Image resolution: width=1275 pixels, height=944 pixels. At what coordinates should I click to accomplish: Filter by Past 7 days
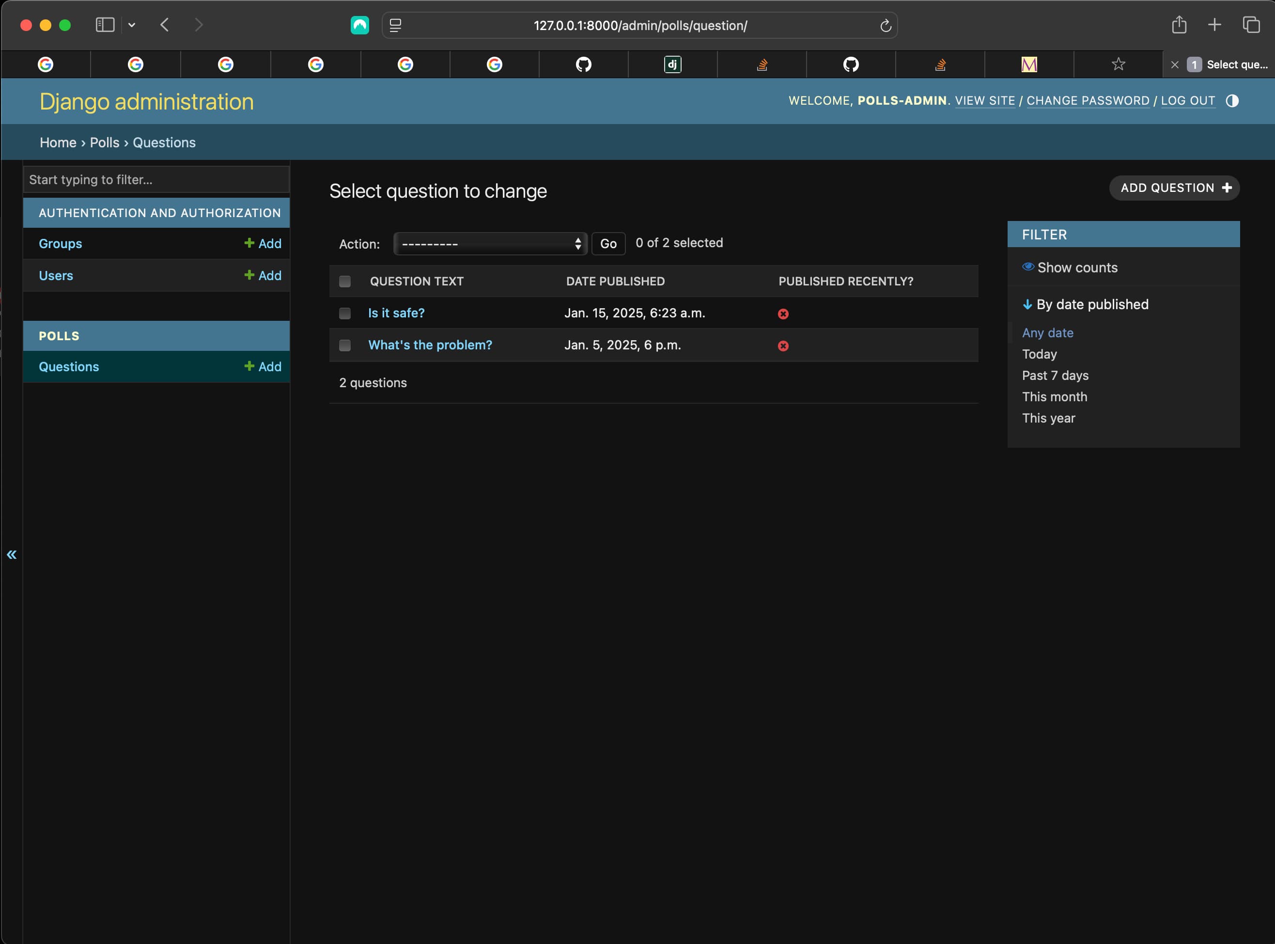pos(1055,376)
